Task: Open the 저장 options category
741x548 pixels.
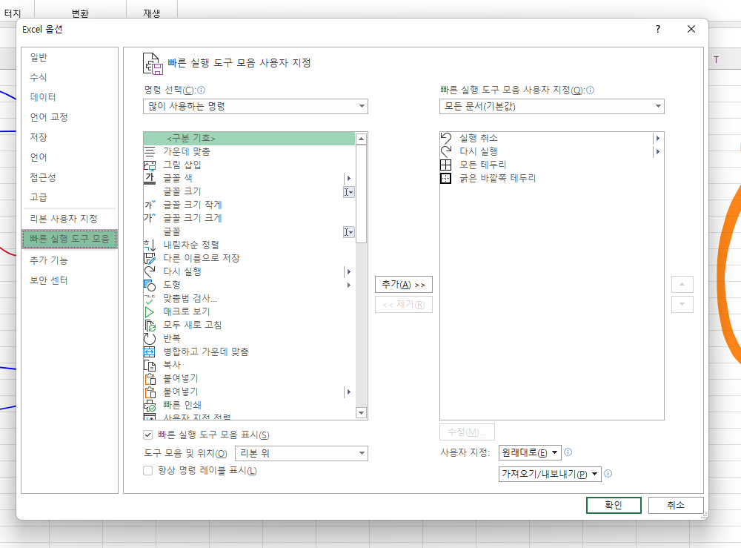Action: [x=39, y=137]
